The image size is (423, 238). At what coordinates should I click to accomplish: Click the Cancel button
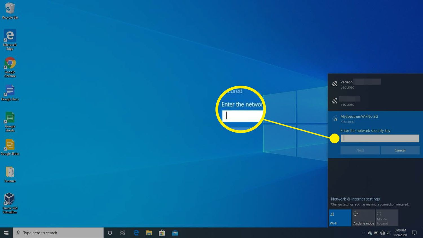400,150
